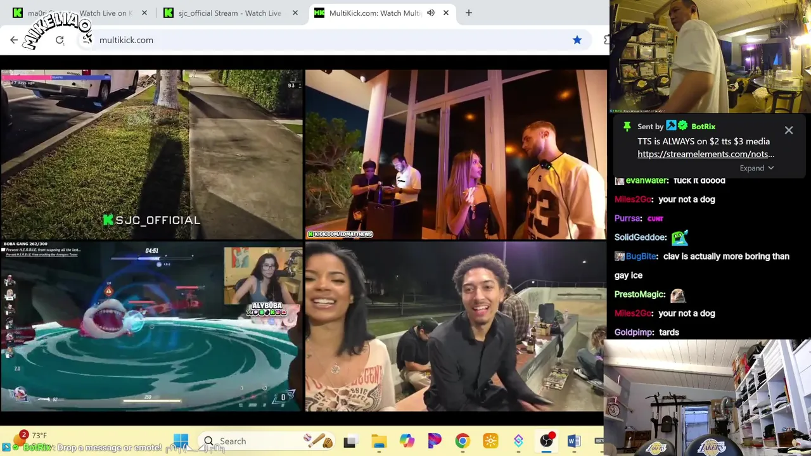
Task: Click the bottom gym room webcam feed
Action: [x=707, y=398]
